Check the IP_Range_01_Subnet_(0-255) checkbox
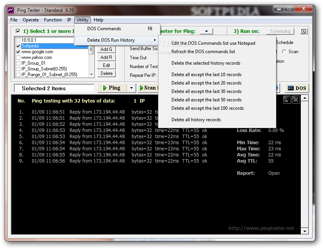Screen dimensions: 323x249 click(x=18, y=75)
